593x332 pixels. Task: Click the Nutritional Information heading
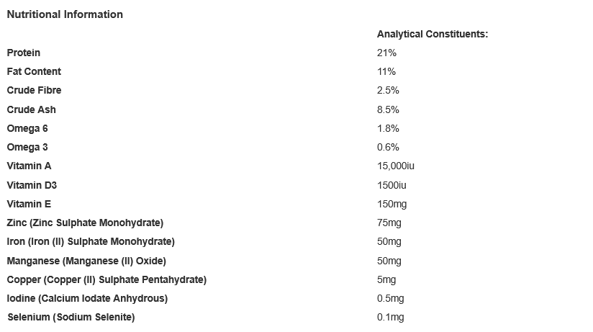[65, 14]
